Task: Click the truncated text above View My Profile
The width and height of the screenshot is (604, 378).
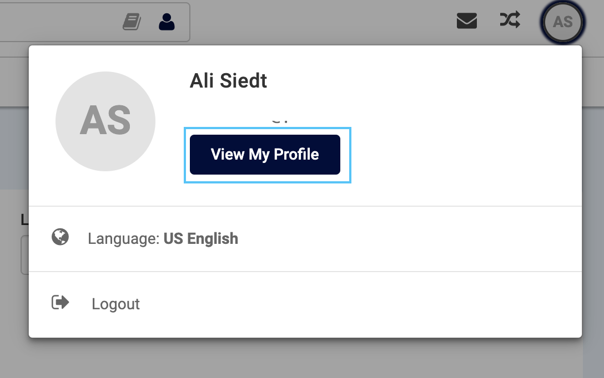Action: [x=280, y=120]
